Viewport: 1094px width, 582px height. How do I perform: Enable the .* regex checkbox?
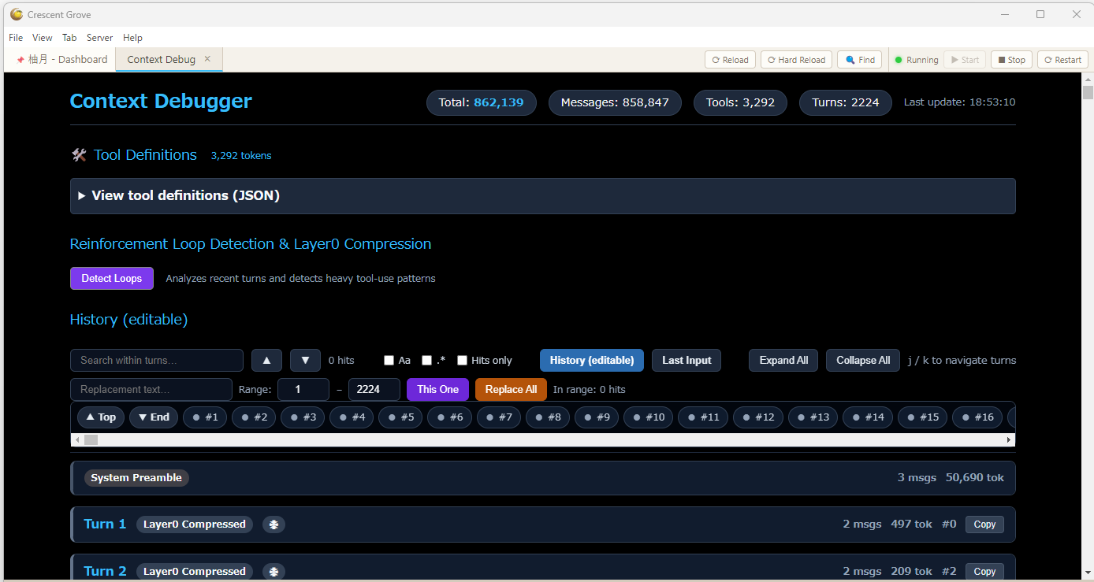[x=426, y=360]
